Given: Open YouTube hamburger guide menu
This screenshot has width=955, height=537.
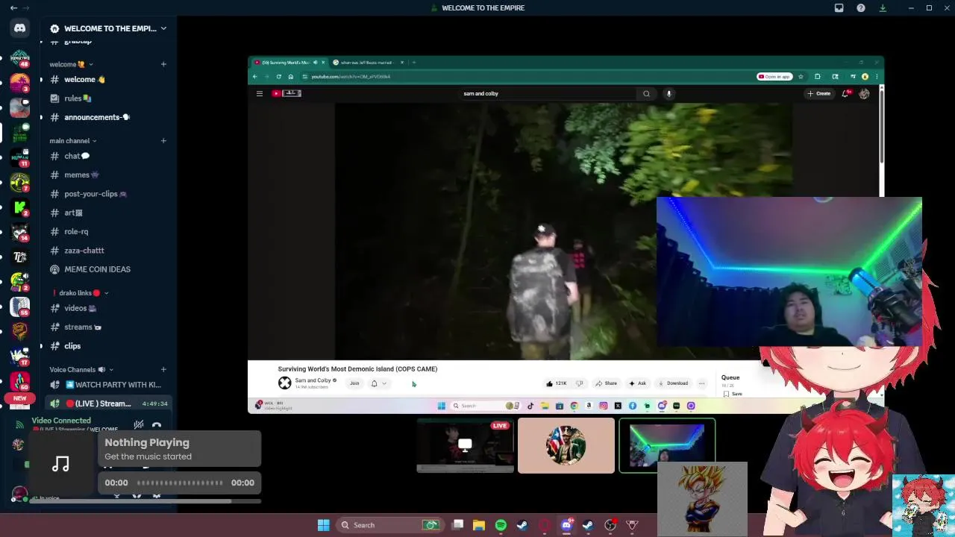Looking at the screenshot, I should tap(260, 93).
